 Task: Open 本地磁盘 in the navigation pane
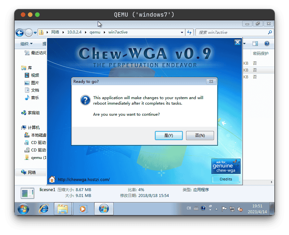pos(35,135)
